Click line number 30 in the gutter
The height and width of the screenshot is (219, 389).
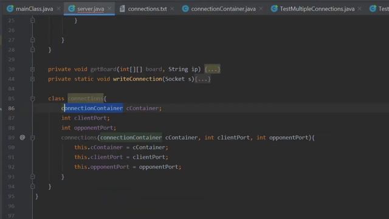click(11, 69)
